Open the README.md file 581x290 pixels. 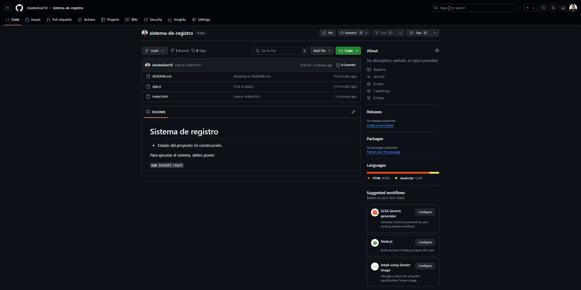[x=162, y=76]
